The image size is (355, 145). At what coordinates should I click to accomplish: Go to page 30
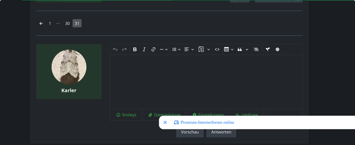coord(67,24)
